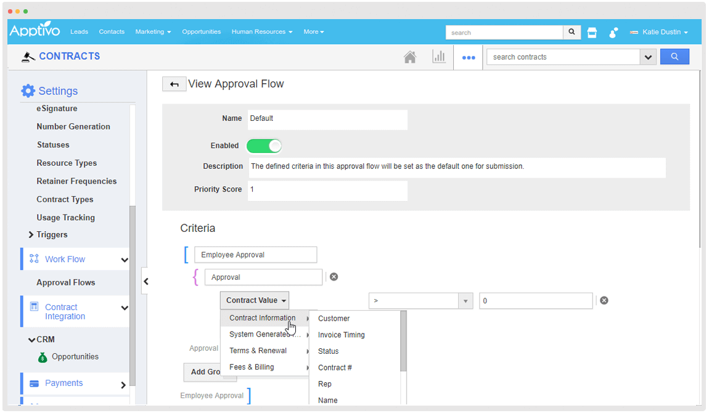The height and width of the screenshot is (413, 709).
Task: Open Approval Flows settings link
Action: click(x=66, y=282)
